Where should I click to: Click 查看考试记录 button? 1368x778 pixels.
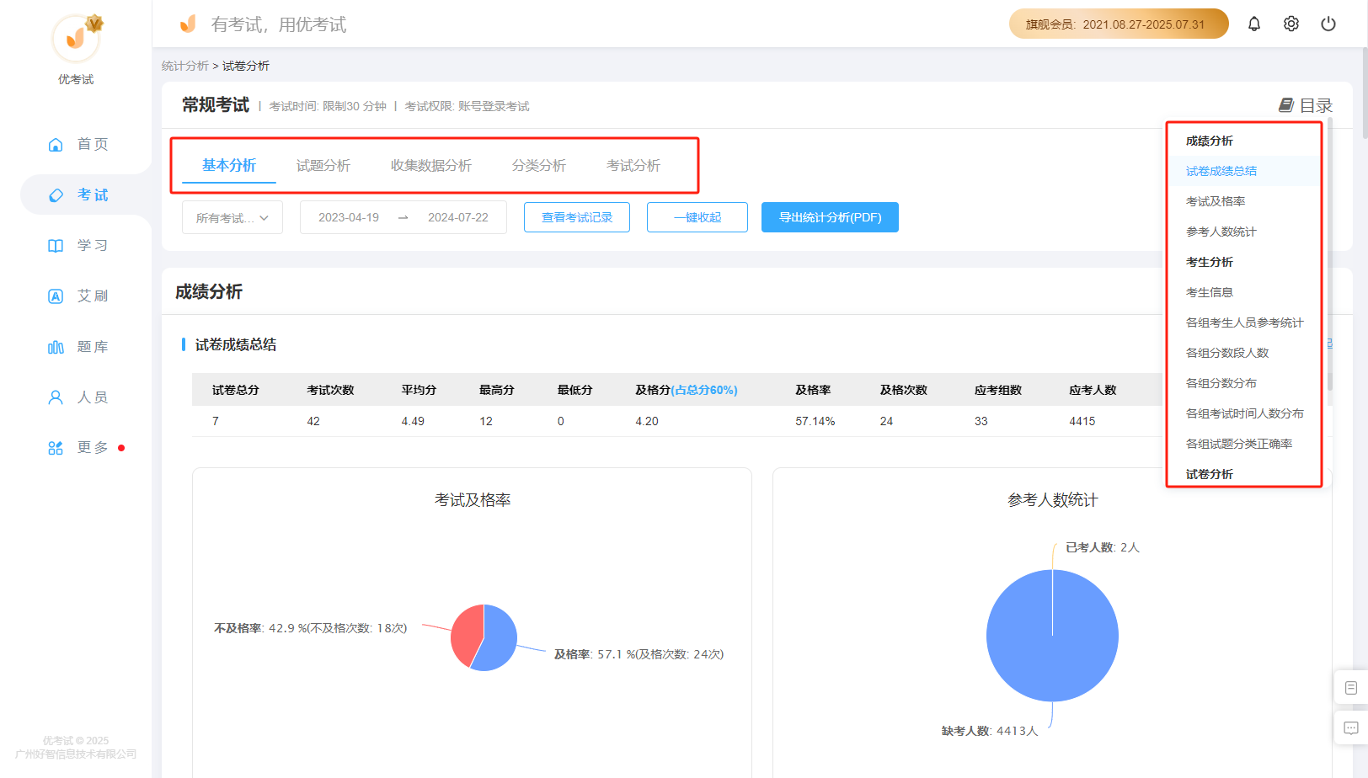pos(577,217)
